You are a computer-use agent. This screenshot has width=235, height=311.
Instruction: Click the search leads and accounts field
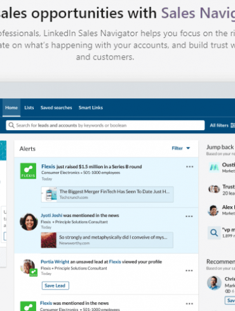[x=105, y=125]
